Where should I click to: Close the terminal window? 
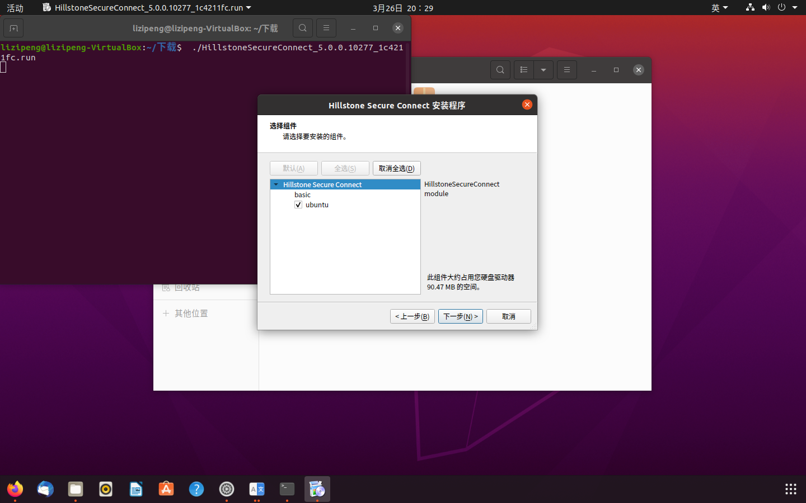pos(398,28)
